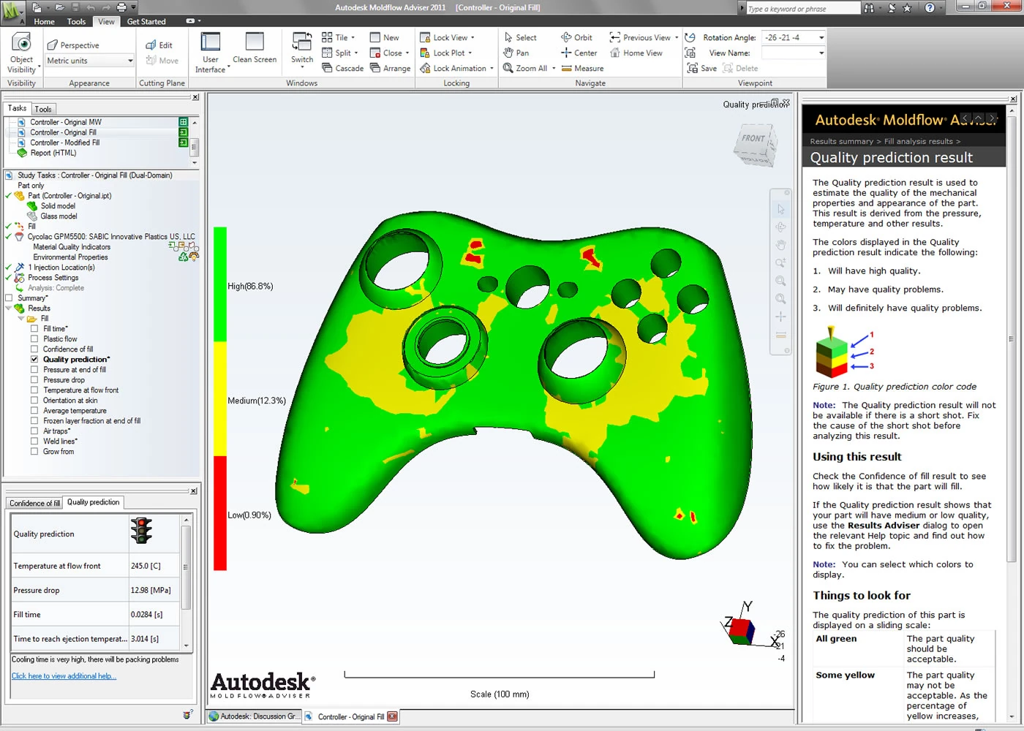Click the Measure tool

582,68
